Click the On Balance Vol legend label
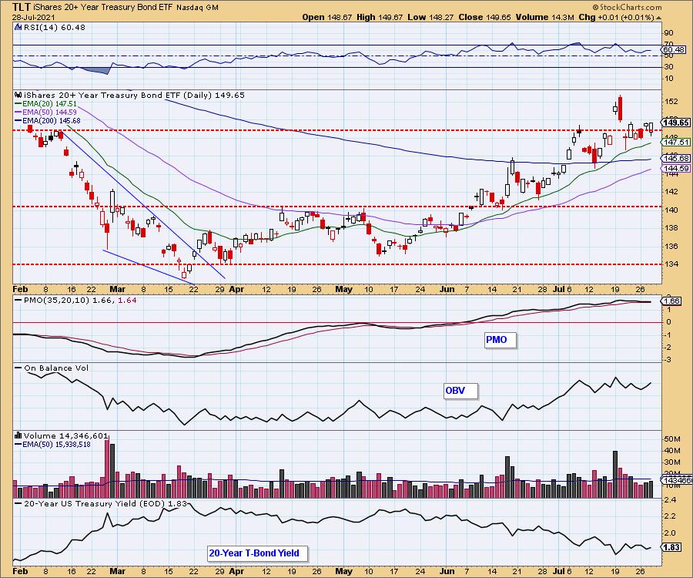This screenshot has height=578, width=693. tap(52, 368)
